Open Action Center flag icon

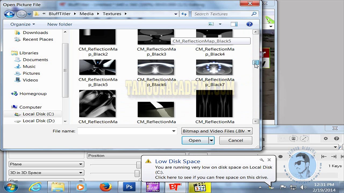[283, 187]
